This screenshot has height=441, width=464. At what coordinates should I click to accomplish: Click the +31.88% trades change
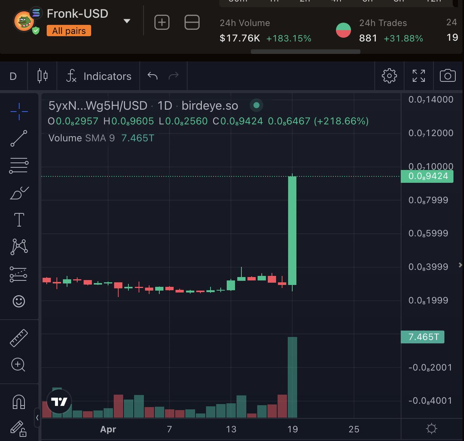click(403, 38)
